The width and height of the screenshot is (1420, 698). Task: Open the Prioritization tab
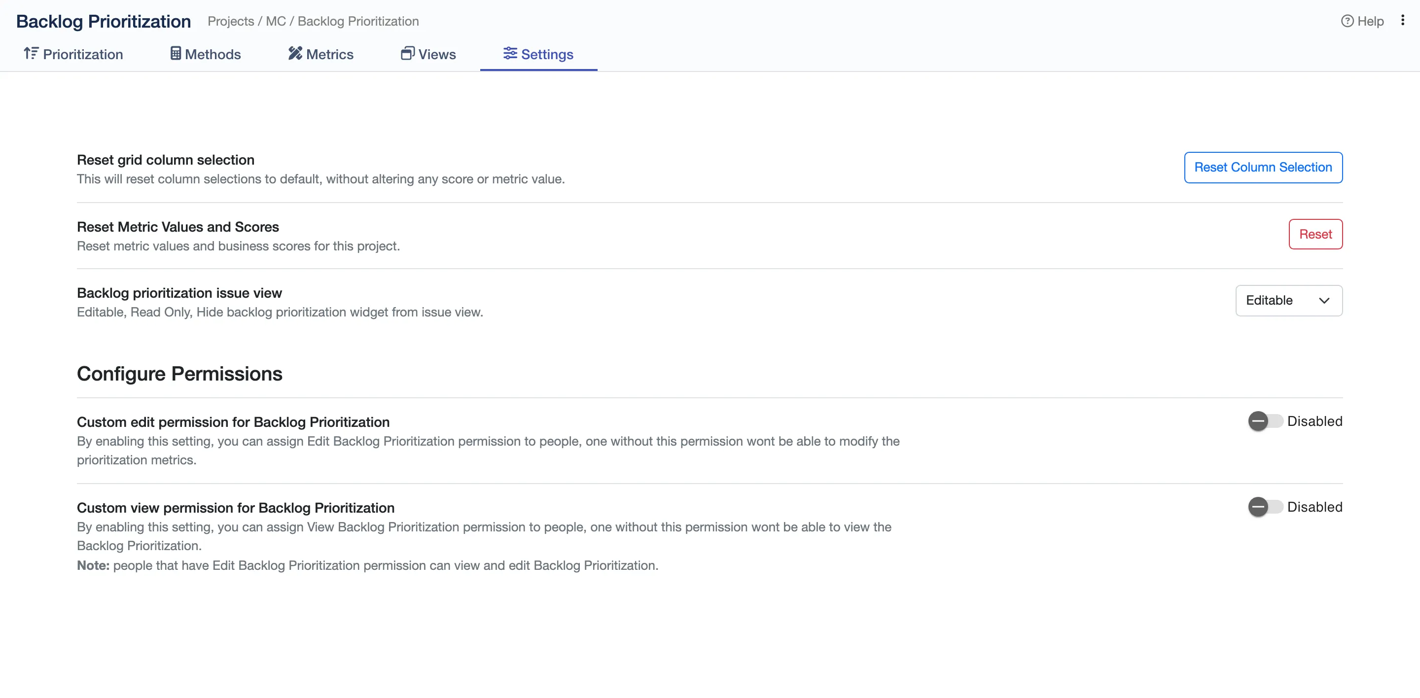coord(73,54)
